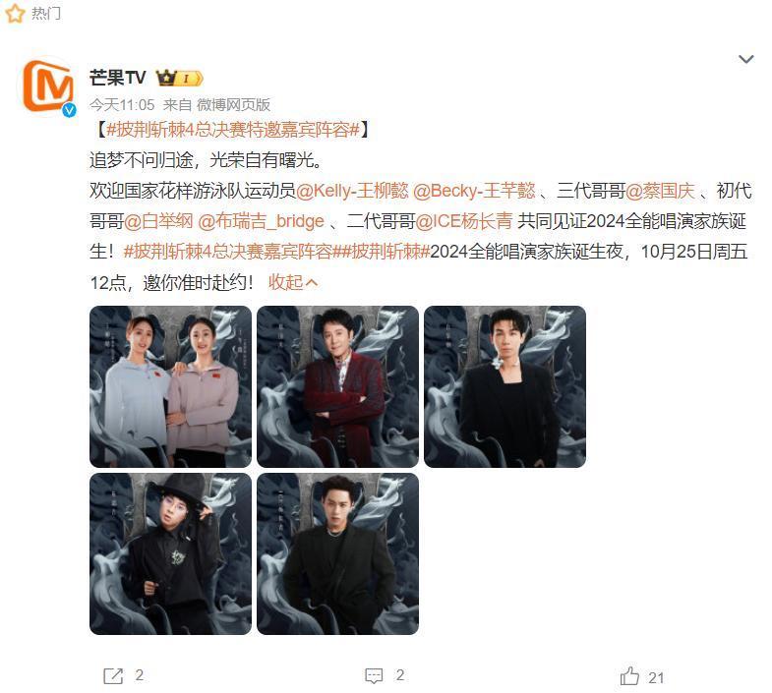Open the @ICE杨长青 mention
This screenshot has height=693, width=772.
(x=464, y=221)
